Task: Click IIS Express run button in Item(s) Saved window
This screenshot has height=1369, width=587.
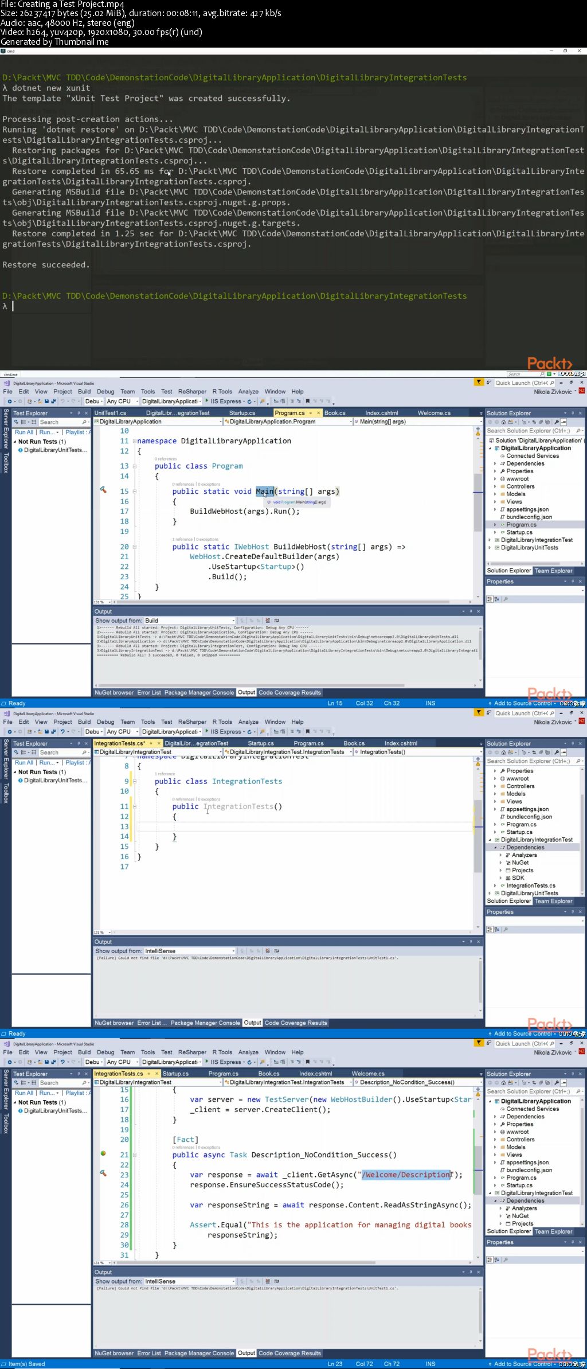Action: pyautogui.click(x=223, y=1062)
